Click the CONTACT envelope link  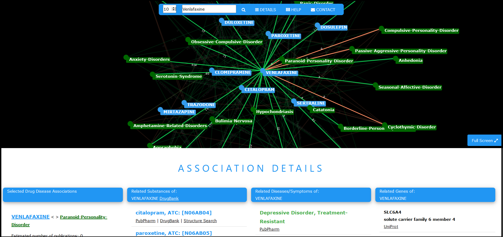pos(323,10)
